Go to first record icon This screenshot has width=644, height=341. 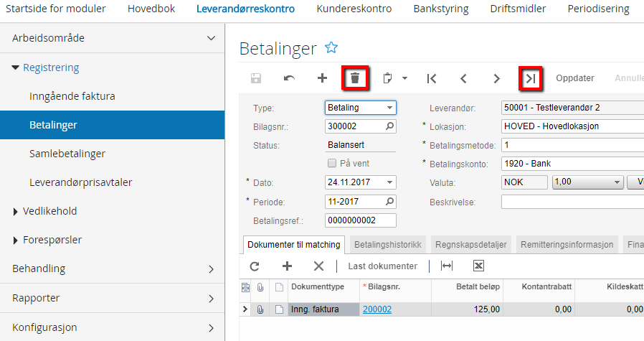tap(432, 78)
